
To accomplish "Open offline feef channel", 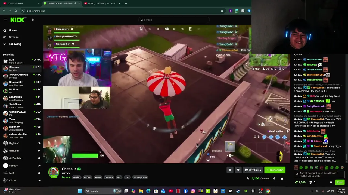I will (22, 173).
